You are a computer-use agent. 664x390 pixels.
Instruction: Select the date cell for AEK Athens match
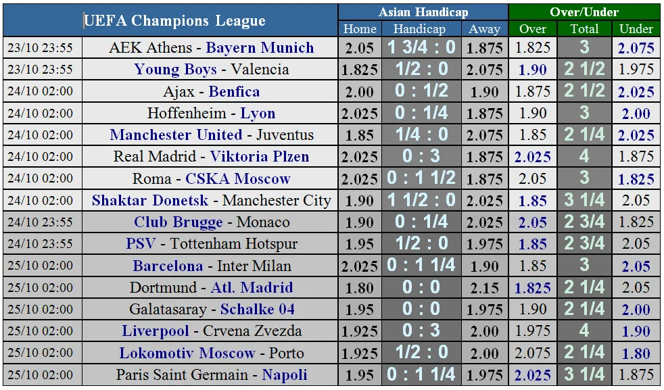(42, 48)
